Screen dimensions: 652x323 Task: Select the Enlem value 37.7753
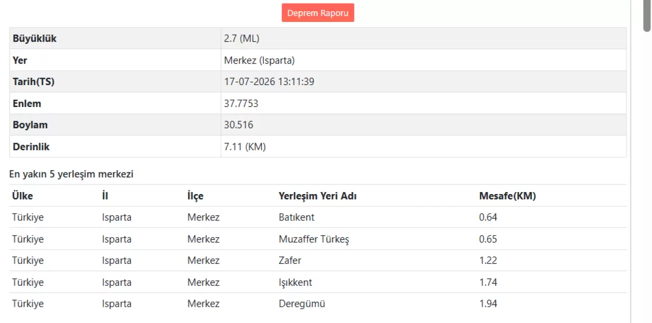(241, 103)
